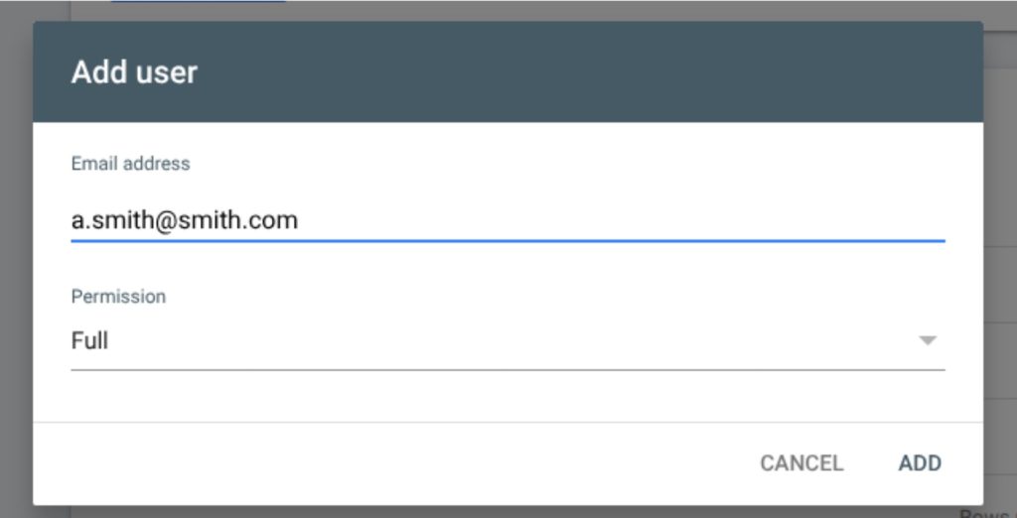This screenshot has height=518, width=1017.
Task: Dismiss dialog with CANCEL button
Action: pos(801,462)
